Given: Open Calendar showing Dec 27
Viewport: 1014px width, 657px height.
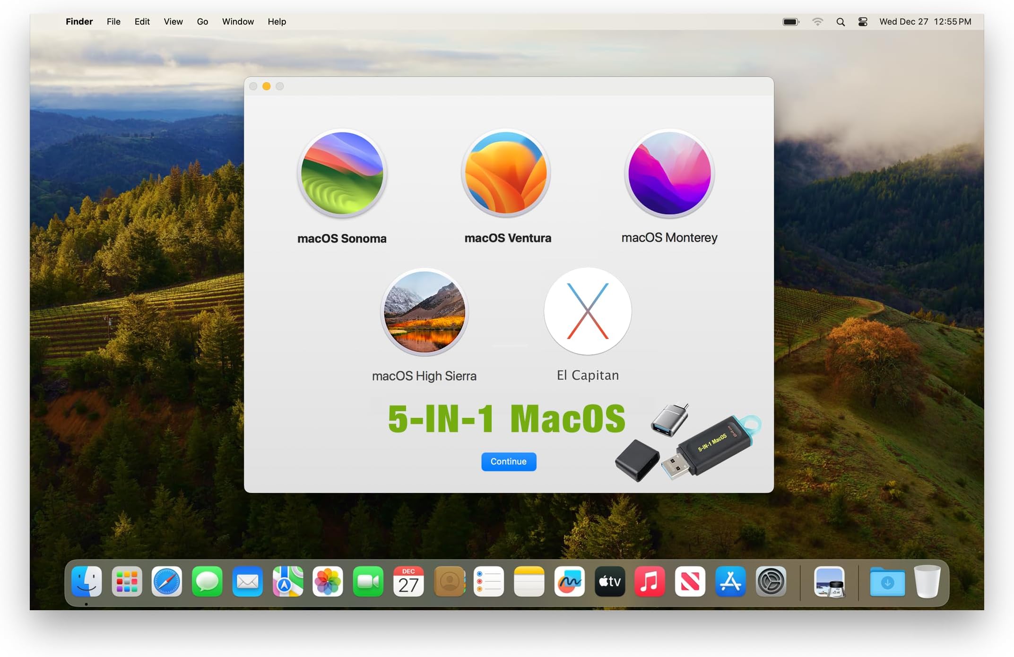Looking at the screenshot, I should point(408,581).
